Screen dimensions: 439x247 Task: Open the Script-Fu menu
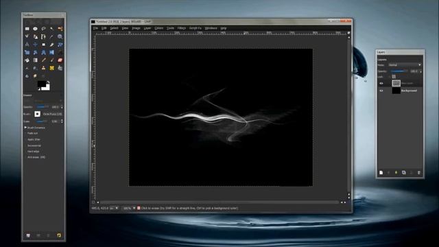point(195,28)
